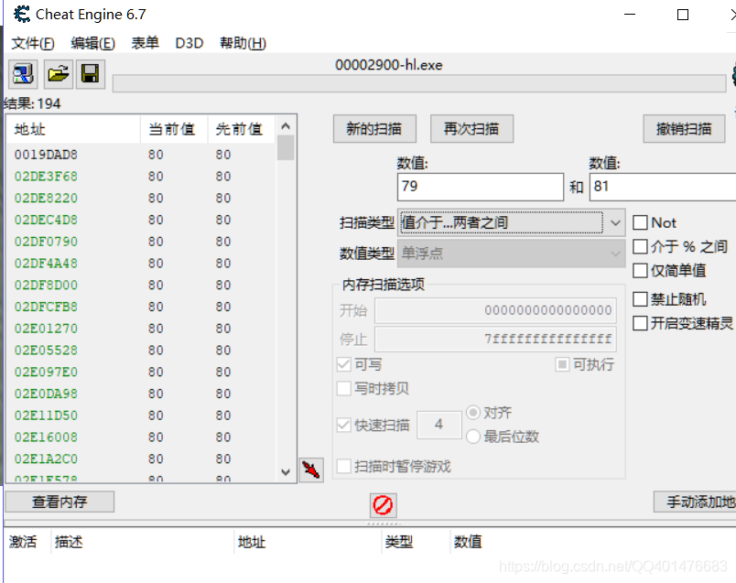Select address 02DF4A48 in results
Image resolution: width=736 pixels, height=583 pixels.
pyautogui.click(x=46, y=264)
